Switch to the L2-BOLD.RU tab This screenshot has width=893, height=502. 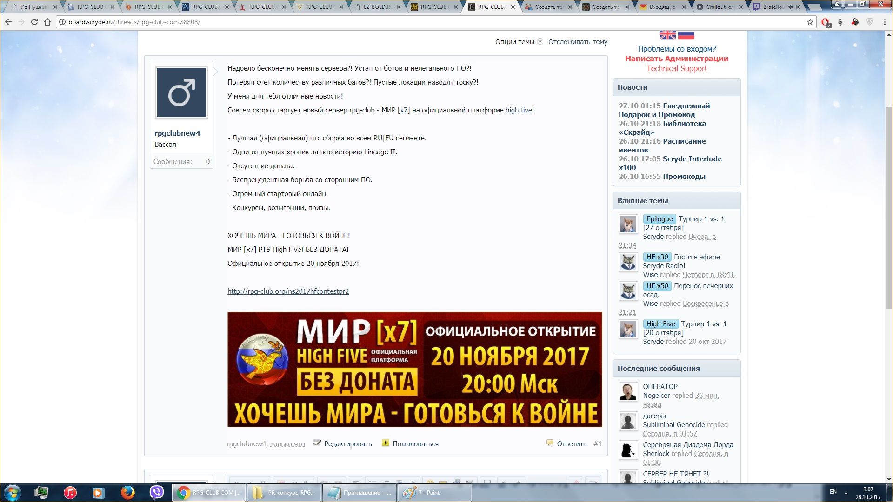(x=377, y=7)
